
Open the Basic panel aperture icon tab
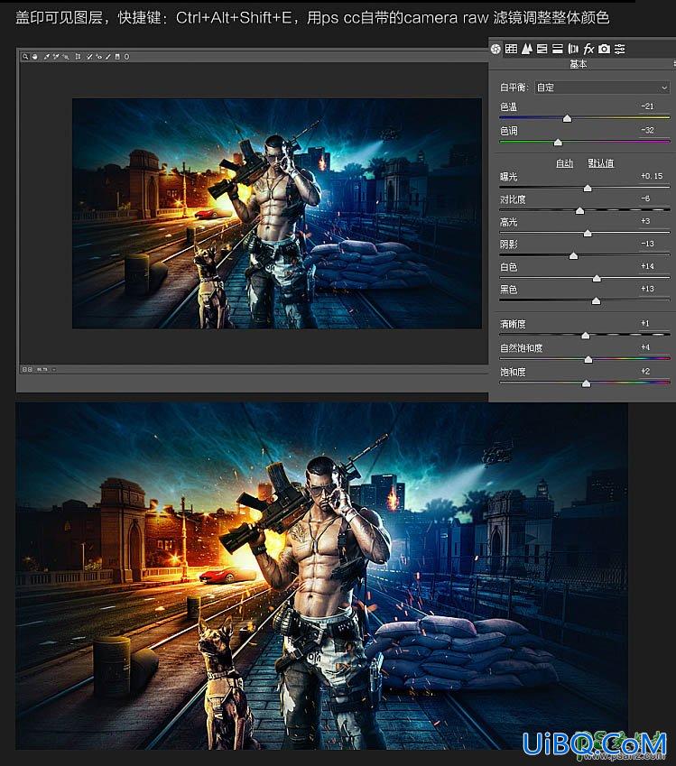pyautogui.click(x=495, y=49)
